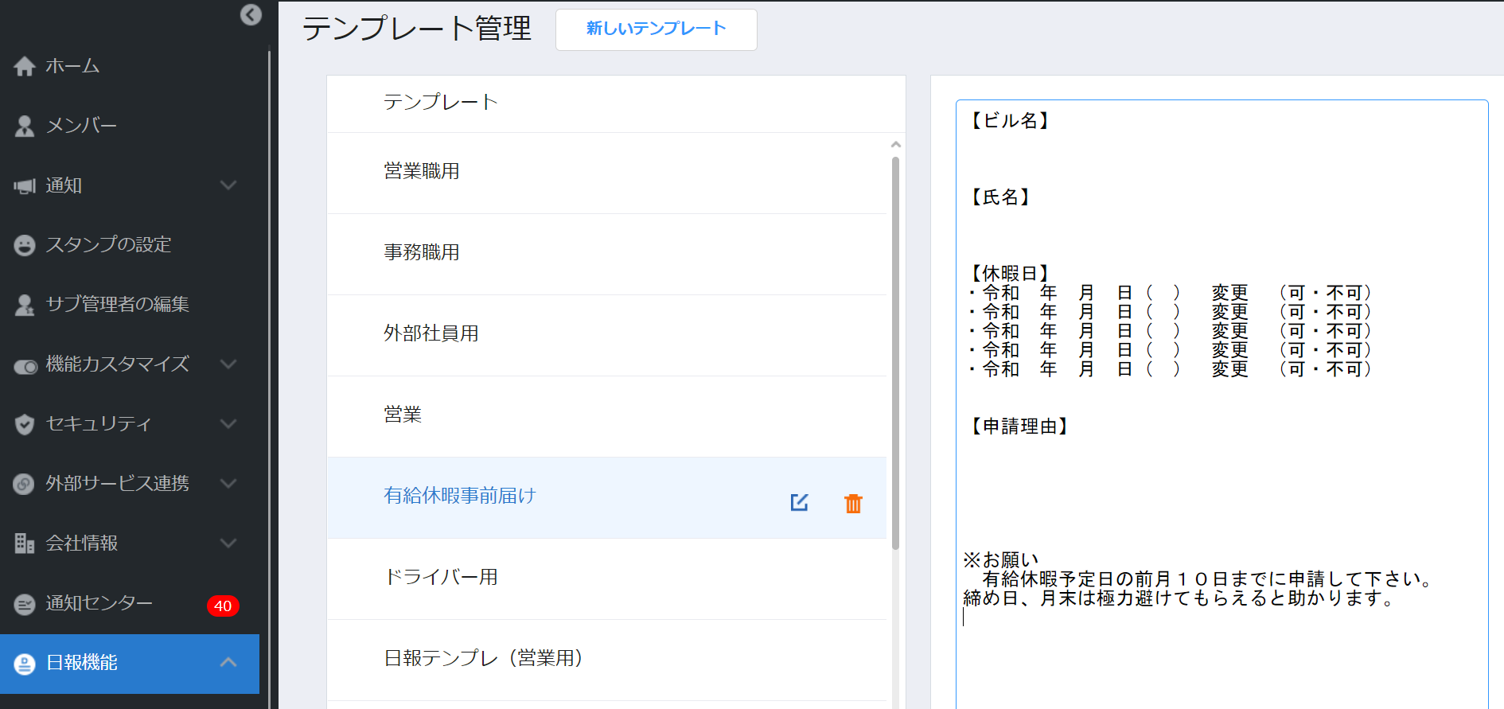Expand the 通知 menu chevron

[228, 185]
